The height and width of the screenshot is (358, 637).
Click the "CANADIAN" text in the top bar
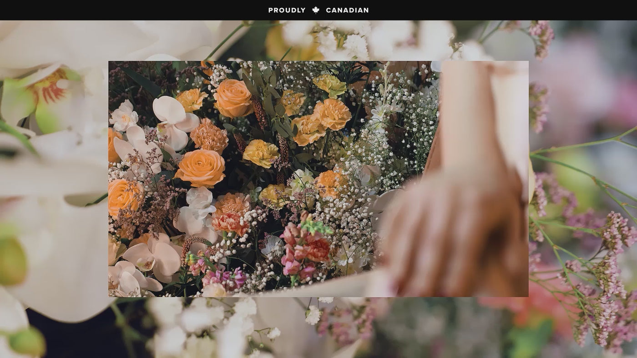(347, 10)
